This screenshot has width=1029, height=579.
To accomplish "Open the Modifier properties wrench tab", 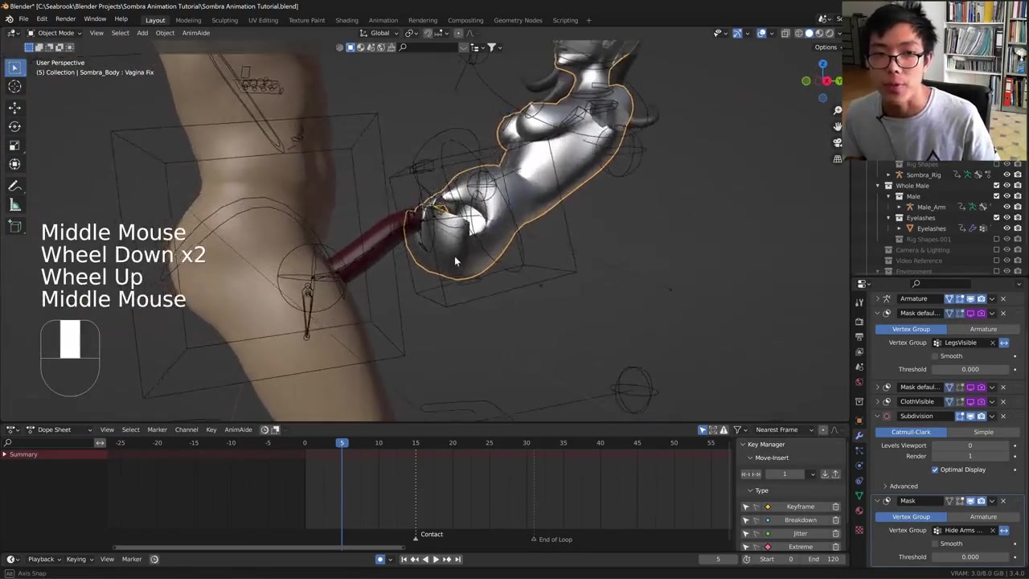I will pos(859,435).
